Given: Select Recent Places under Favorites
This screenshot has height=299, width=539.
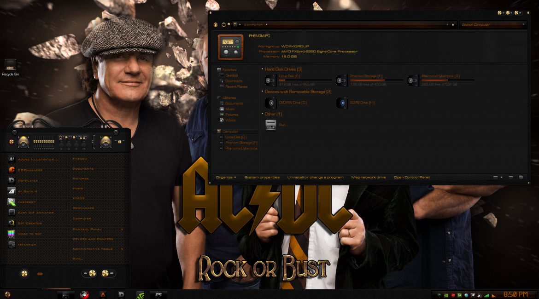Looking at the screenshot, I should click(x=236, y=86).
